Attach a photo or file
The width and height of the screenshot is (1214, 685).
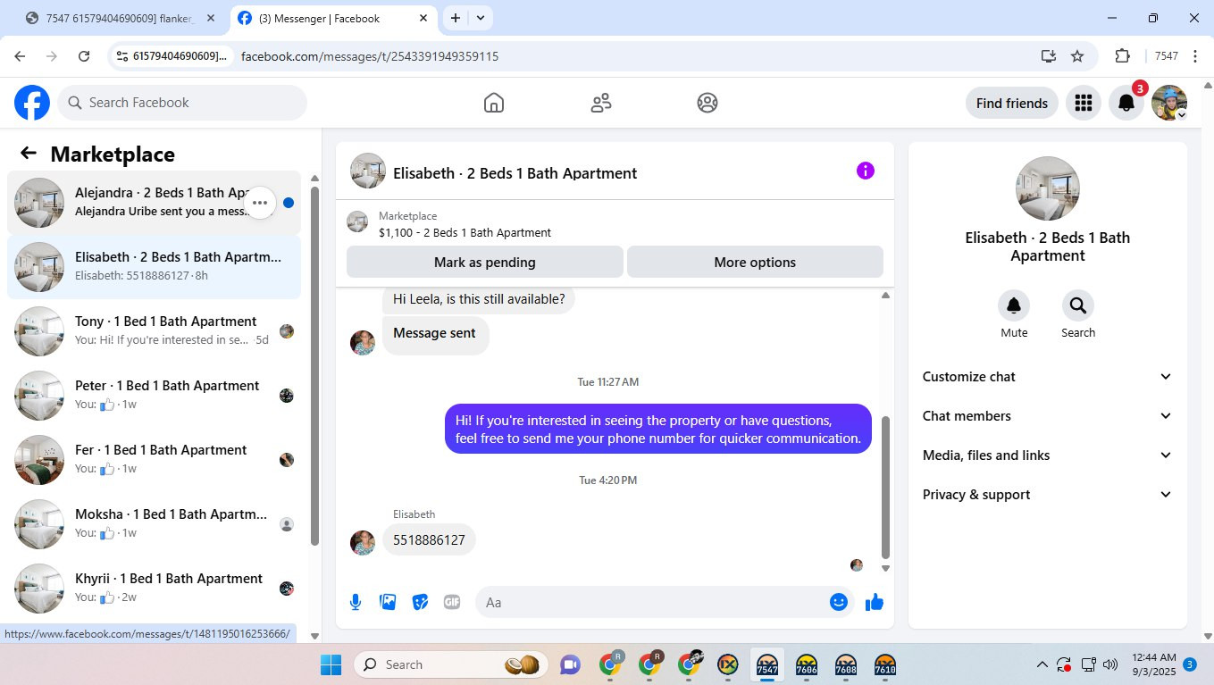(x=388, y=602)
